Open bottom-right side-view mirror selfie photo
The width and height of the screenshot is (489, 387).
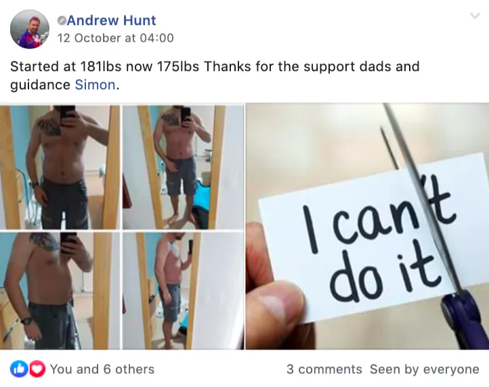tap(184, 291)
